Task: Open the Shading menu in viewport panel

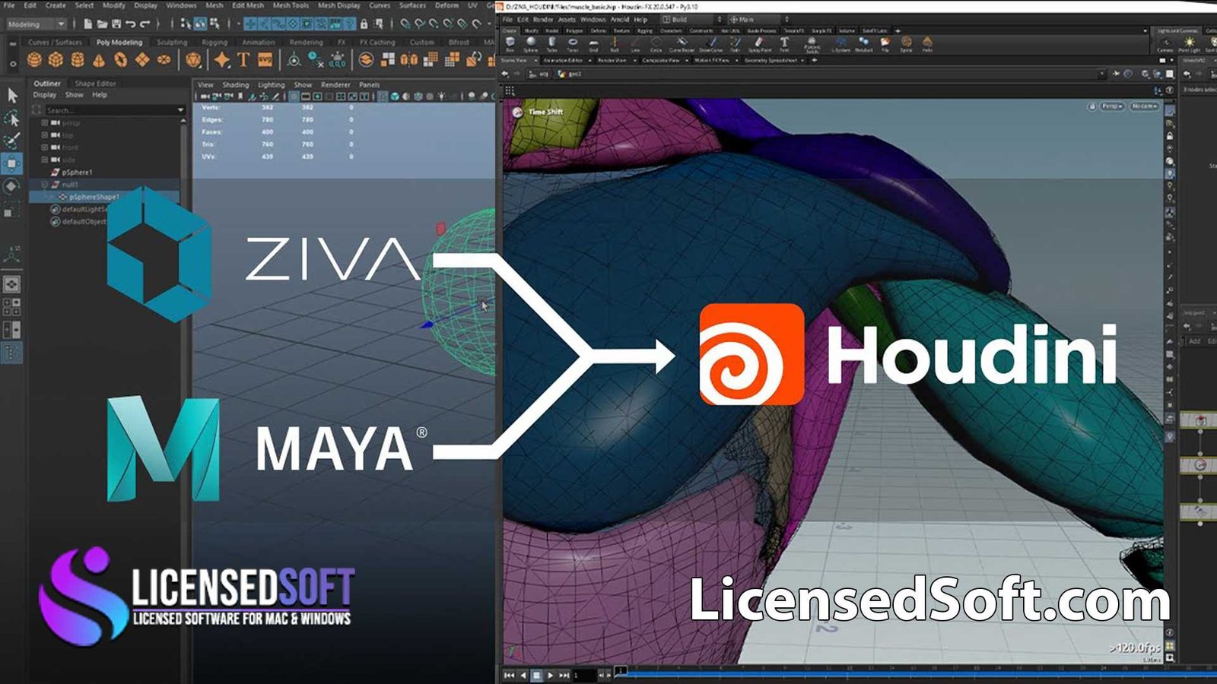Action: point(235,85)
